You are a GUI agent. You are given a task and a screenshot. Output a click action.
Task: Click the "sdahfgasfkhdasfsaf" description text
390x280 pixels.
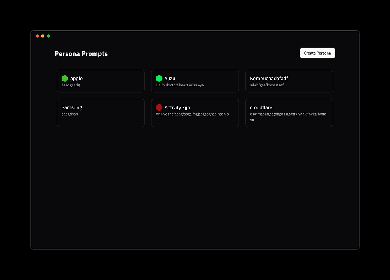pyautogui.click(x=266, y=85)
